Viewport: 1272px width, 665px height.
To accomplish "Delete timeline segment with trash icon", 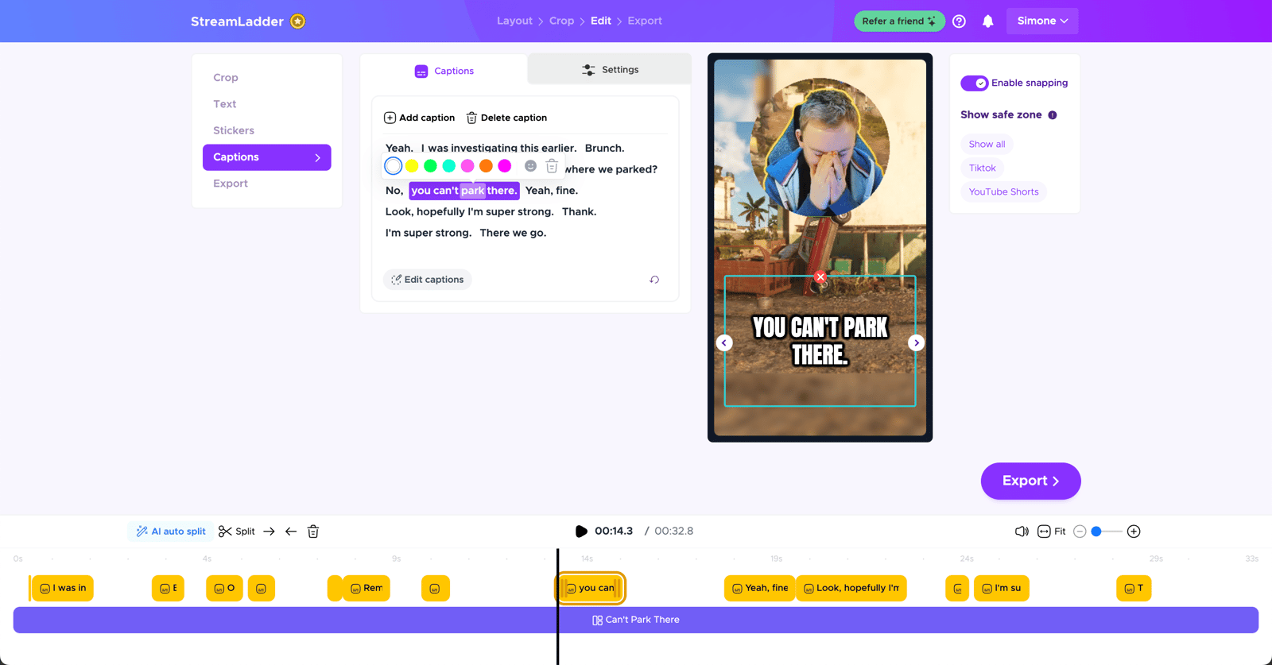I will point(313,532).
